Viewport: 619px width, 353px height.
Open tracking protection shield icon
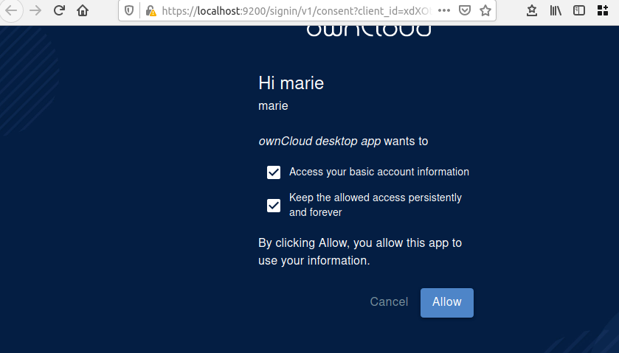tap(129, 10)
